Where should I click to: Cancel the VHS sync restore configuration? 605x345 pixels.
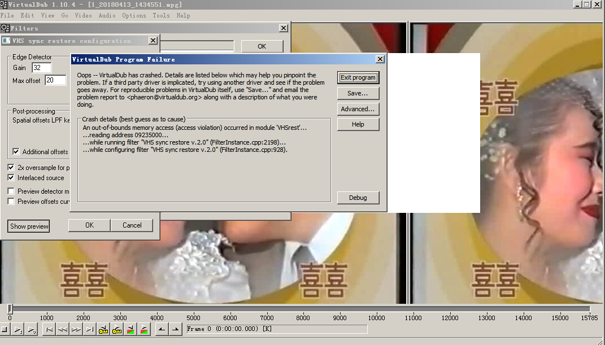click(x=132, y=225)
